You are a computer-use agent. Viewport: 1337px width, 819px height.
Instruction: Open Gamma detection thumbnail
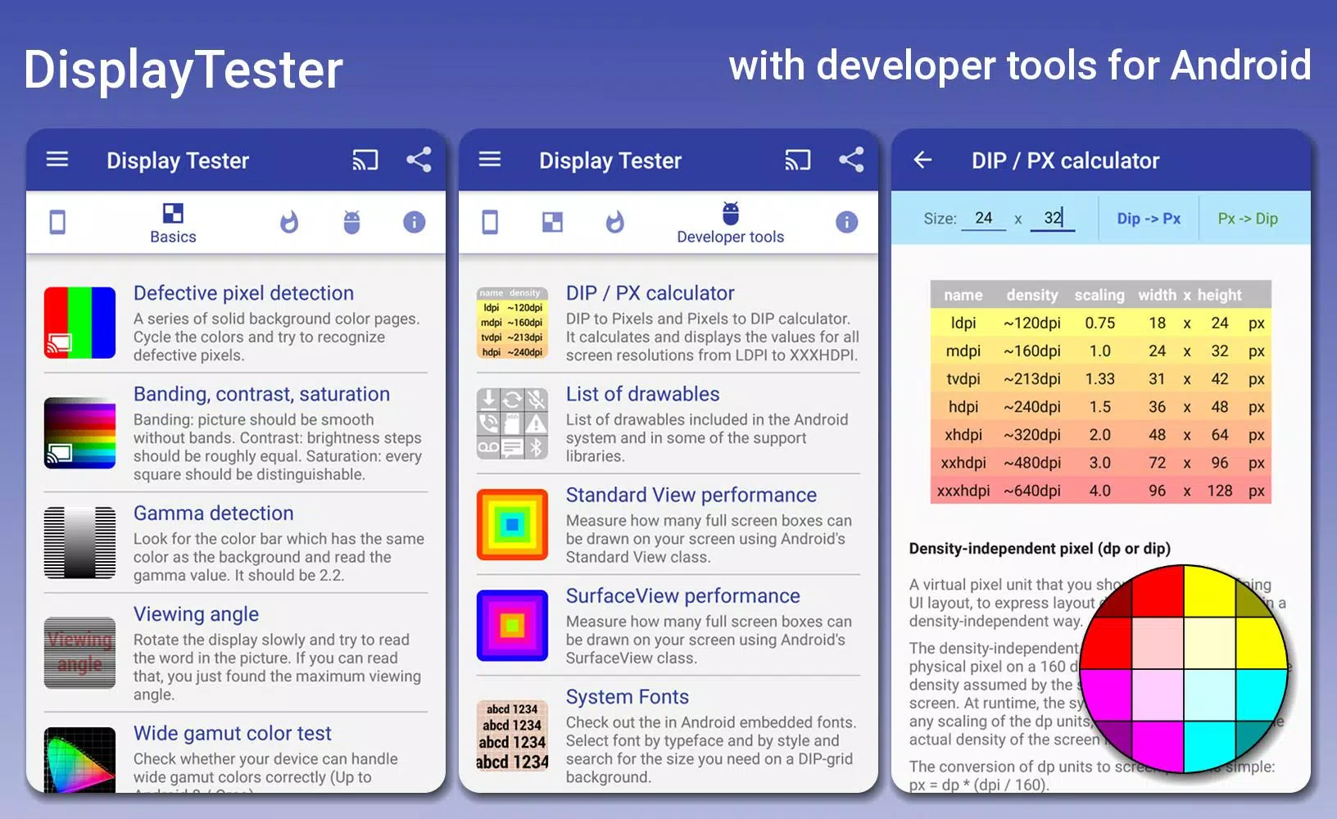tap(79, 543)
